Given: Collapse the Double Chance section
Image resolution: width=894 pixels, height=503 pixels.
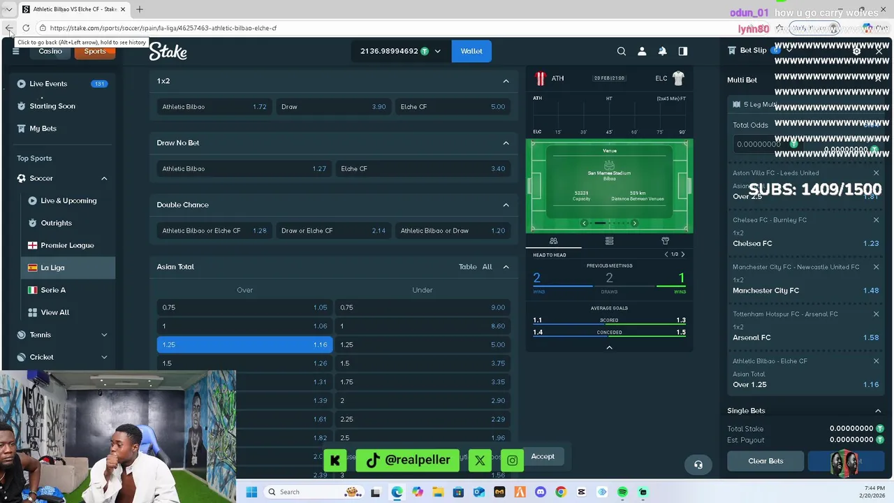Looking at the screenshot, I should tap(506, 205).
